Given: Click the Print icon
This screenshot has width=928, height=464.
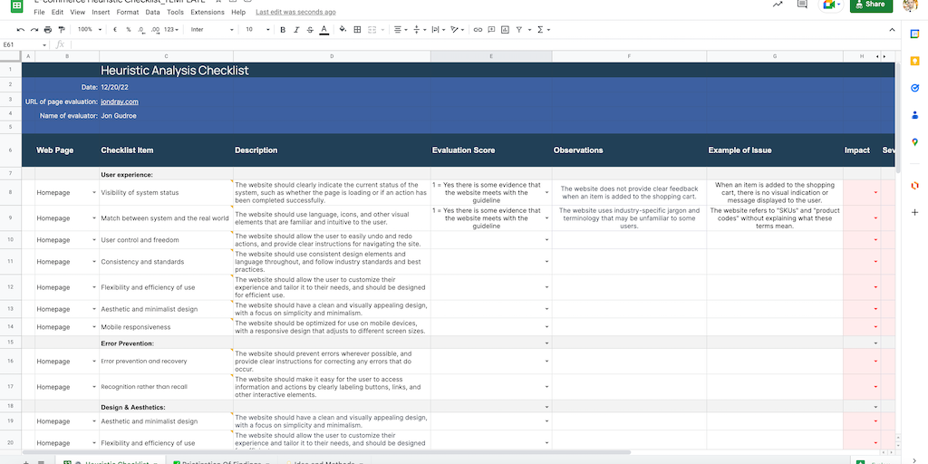Looking at the screenshot, I should (x=47, y=30).
